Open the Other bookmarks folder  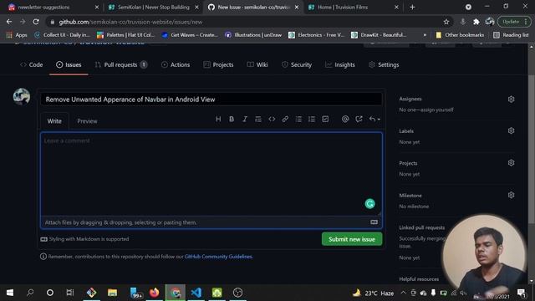(x=460, y=35)
